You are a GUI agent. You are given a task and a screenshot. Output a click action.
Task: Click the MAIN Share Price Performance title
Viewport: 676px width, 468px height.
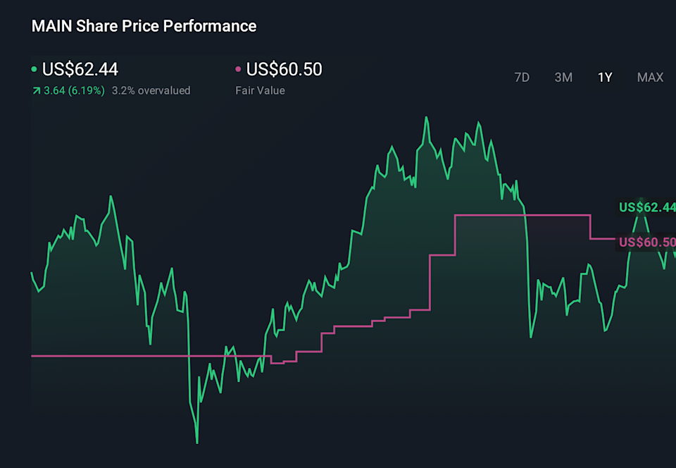coord(144,26)
